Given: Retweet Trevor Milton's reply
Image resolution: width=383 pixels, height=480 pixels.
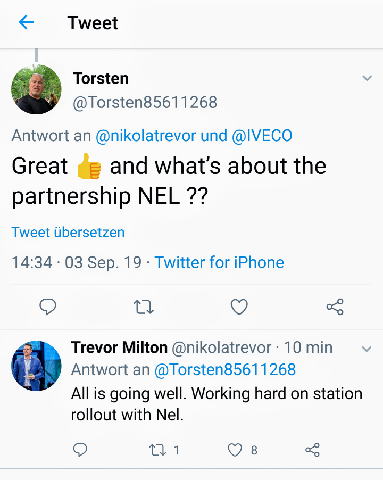Looking at the screenshot, I should [157, 450].
